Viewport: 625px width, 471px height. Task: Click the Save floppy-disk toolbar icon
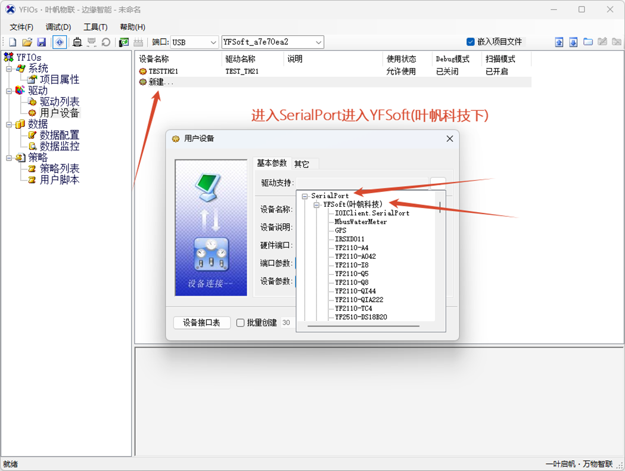click(42, 42)
